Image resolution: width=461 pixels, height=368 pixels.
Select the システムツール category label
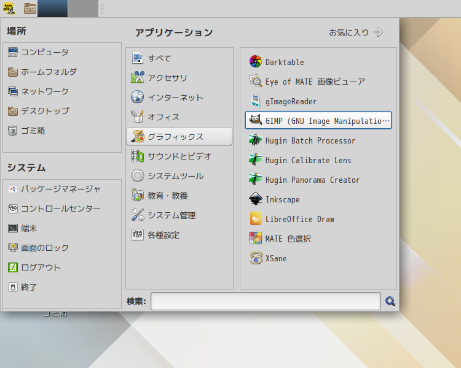pos(176,176)
